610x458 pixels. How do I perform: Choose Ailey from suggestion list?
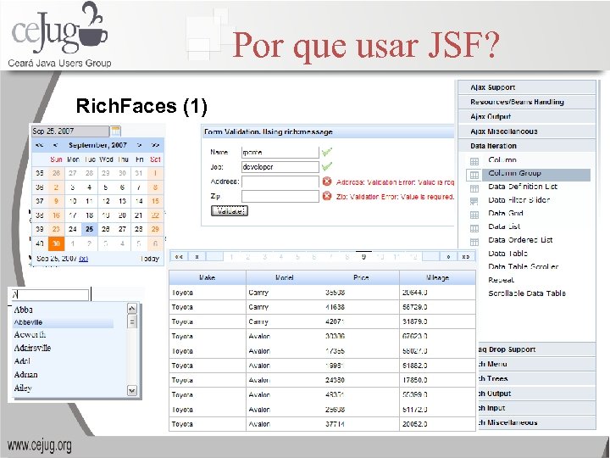[23, 388]
